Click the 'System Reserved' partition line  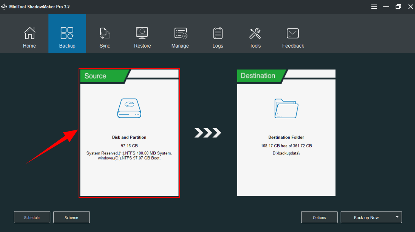(129, 153)
